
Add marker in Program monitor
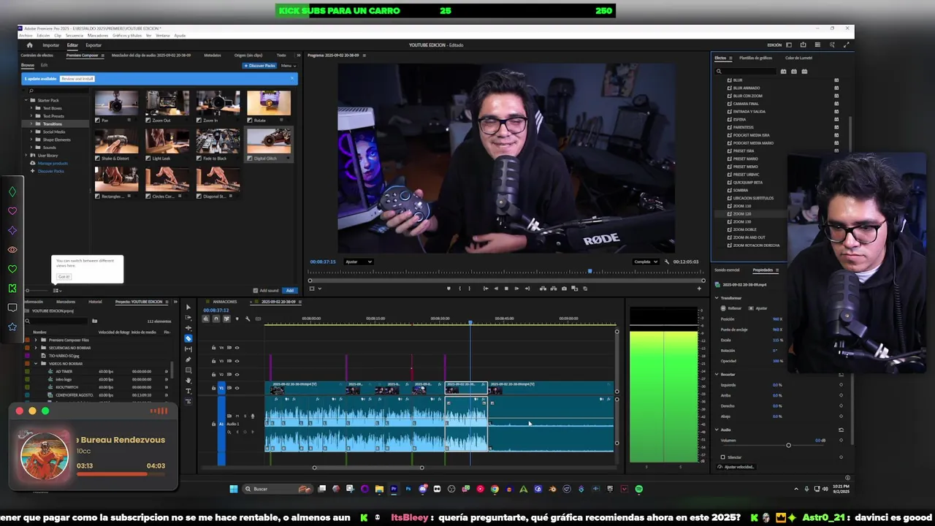pos(449,289)
